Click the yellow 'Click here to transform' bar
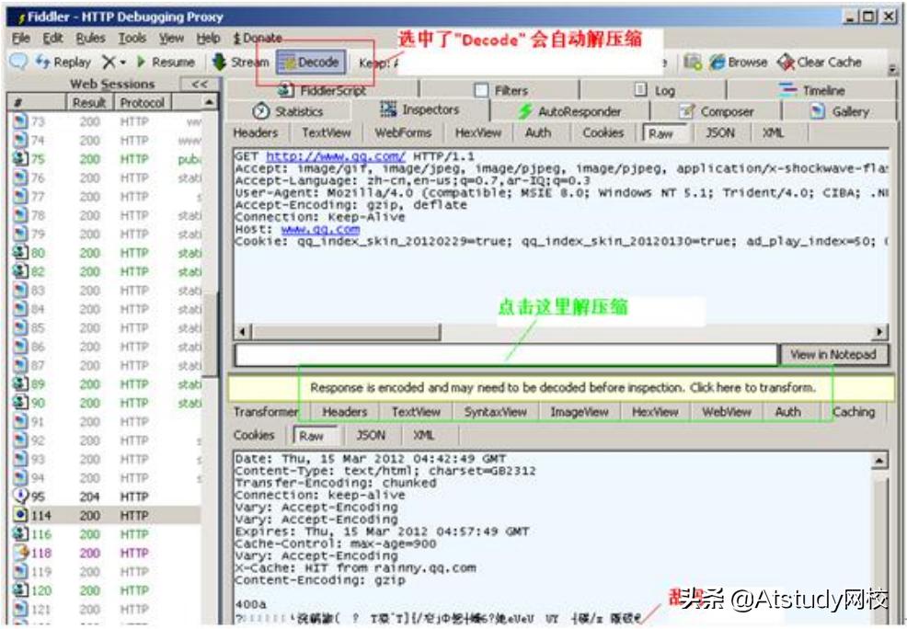The width and height of the screenshot is (907, 629). (562, 388)
